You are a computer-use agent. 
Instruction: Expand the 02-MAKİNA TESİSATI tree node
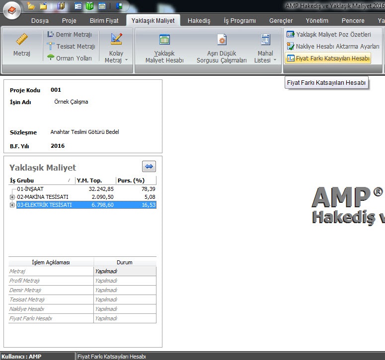coord(12,197)
